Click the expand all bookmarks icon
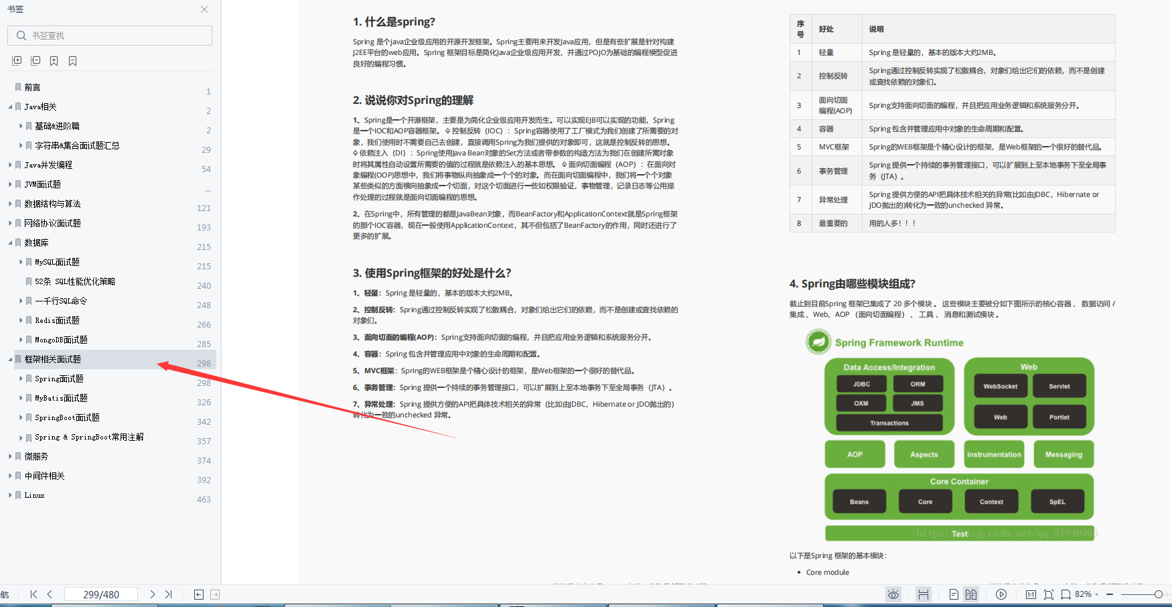The image size is (1172, 607). pyautogui.click(x=17, y=61)
